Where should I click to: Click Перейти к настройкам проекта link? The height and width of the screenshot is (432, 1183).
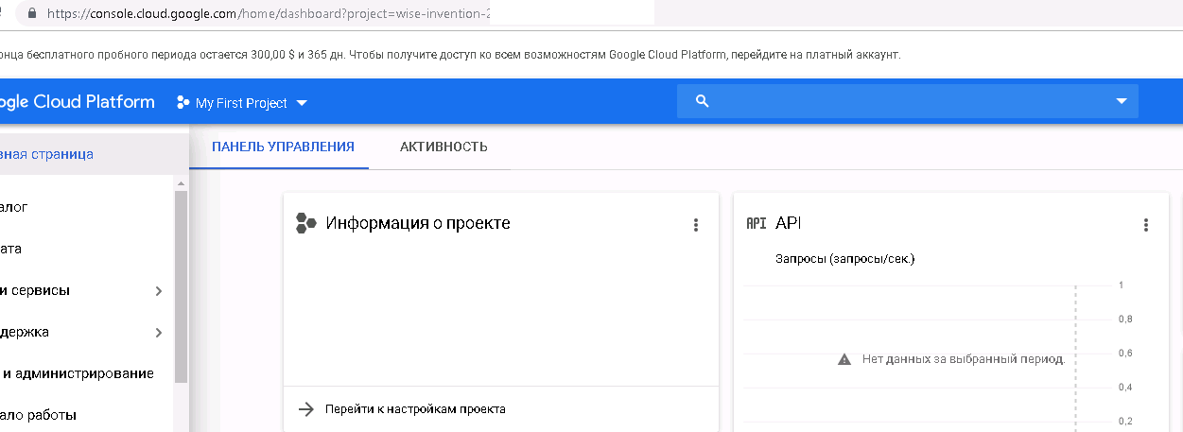[x=415, y=409]
